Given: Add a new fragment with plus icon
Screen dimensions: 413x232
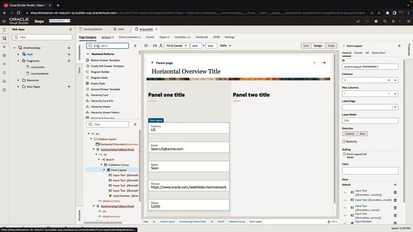Looking at the screenshot, I should (69, 61).
